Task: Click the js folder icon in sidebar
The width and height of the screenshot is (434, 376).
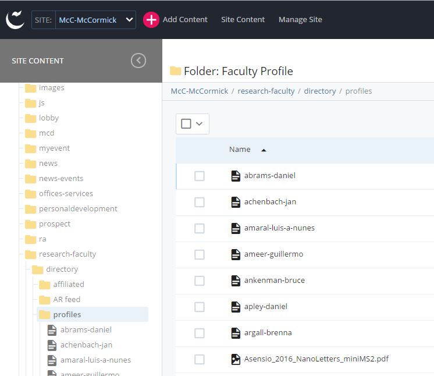Action: [30, 103]
